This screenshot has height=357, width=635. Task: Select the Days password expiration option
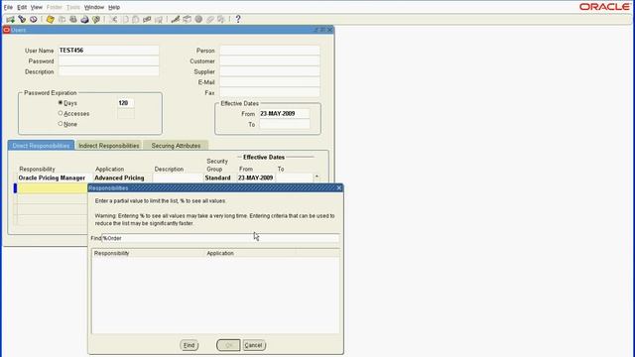tap(61, 103)
